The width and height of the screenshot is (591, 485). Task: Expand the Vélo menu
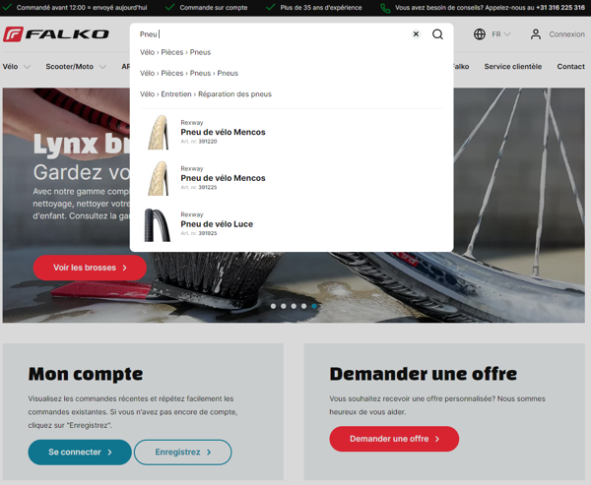pos(16,67)
